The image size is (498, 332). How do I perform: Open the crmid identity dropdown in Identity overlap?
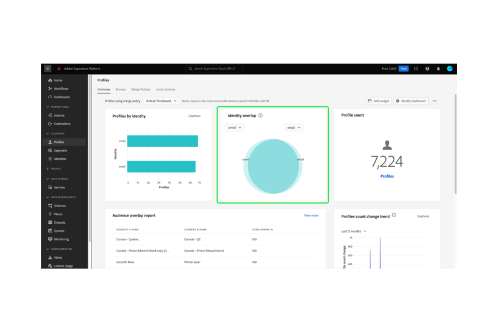tap(234, 127)
